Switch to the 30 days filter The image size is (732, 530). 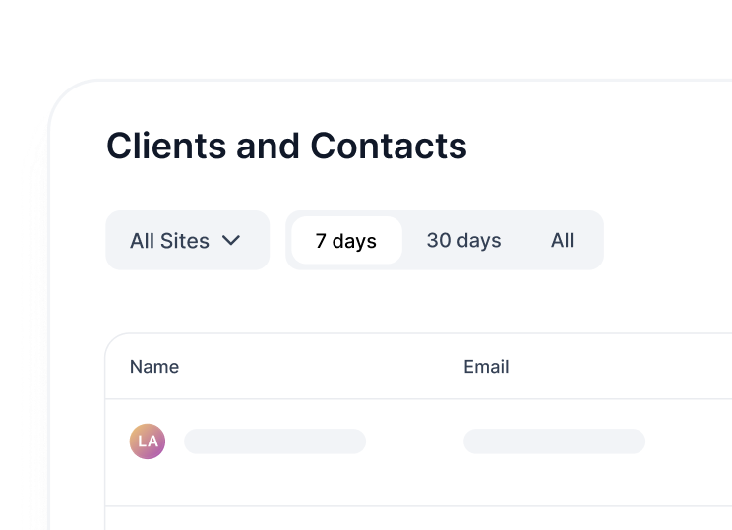(x=463, y=240)
